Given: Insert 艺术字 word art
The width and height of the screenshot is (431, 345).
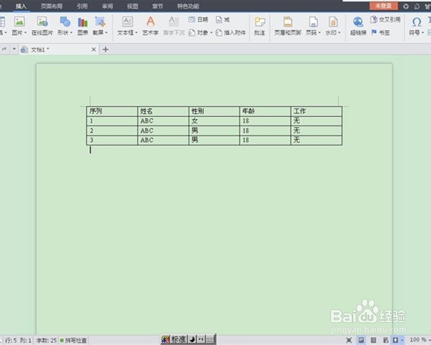Looking at the screenshot, I should pyautogui.click(x=150, y=26).
